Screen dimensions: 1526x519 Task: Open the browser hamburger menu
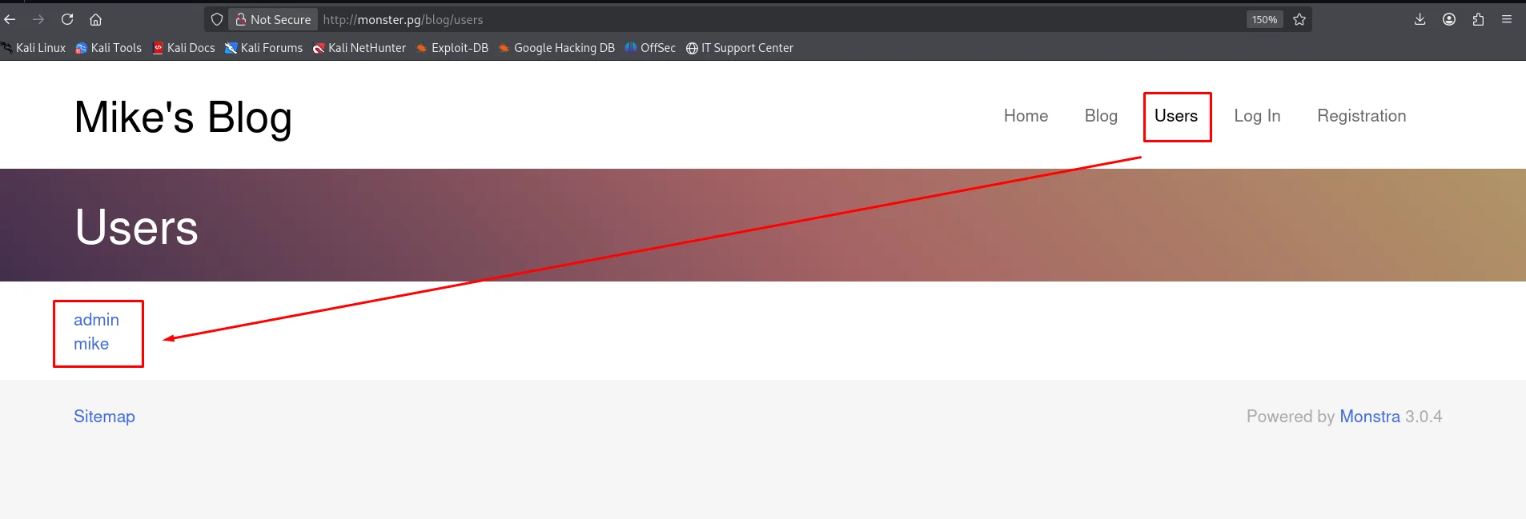[1507, 19]
